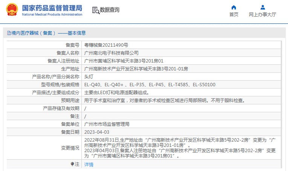Click 国家药品监督管理局 site title
This screenshot has width=288, height=171.
[52, 8]
